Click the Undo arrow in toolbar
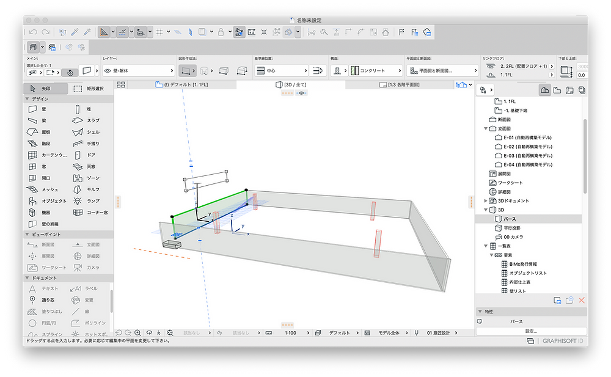Viewport: 611px width, 377px height. tap(33, 32)
